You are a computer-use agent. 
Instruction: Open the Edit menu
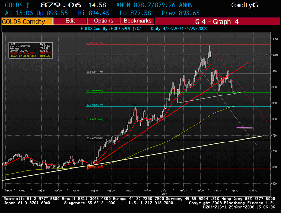[x=70, y=21]
